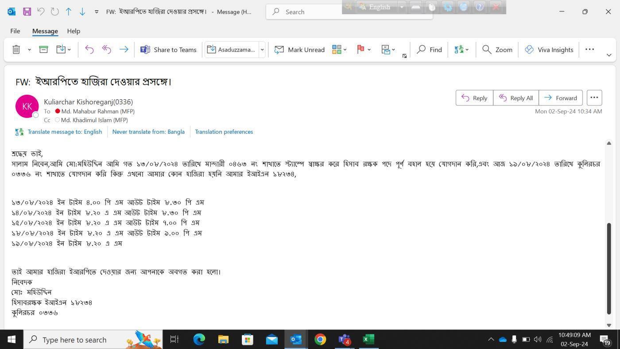This screenshot has width=620, height=349.
Task: Open the Mail app from taskbar
Action: 271,340
